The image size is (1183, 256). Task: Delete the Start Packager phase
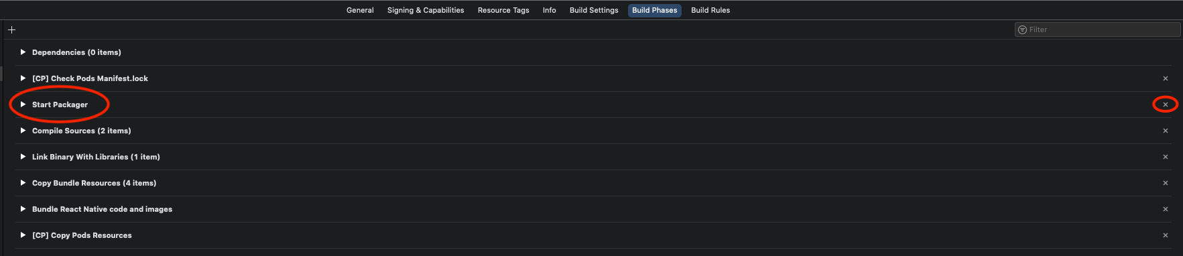point(1166,105)
